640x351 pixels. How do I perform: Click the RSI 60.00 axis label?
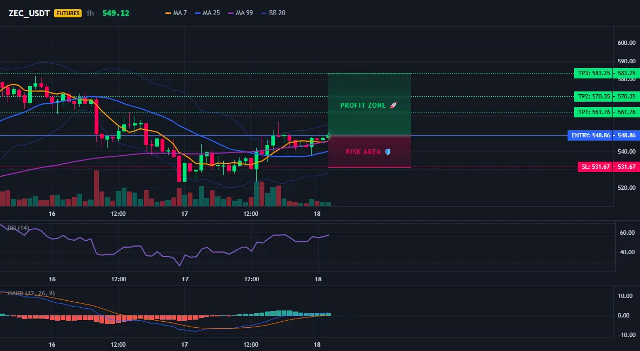click(x=628, y=233)
